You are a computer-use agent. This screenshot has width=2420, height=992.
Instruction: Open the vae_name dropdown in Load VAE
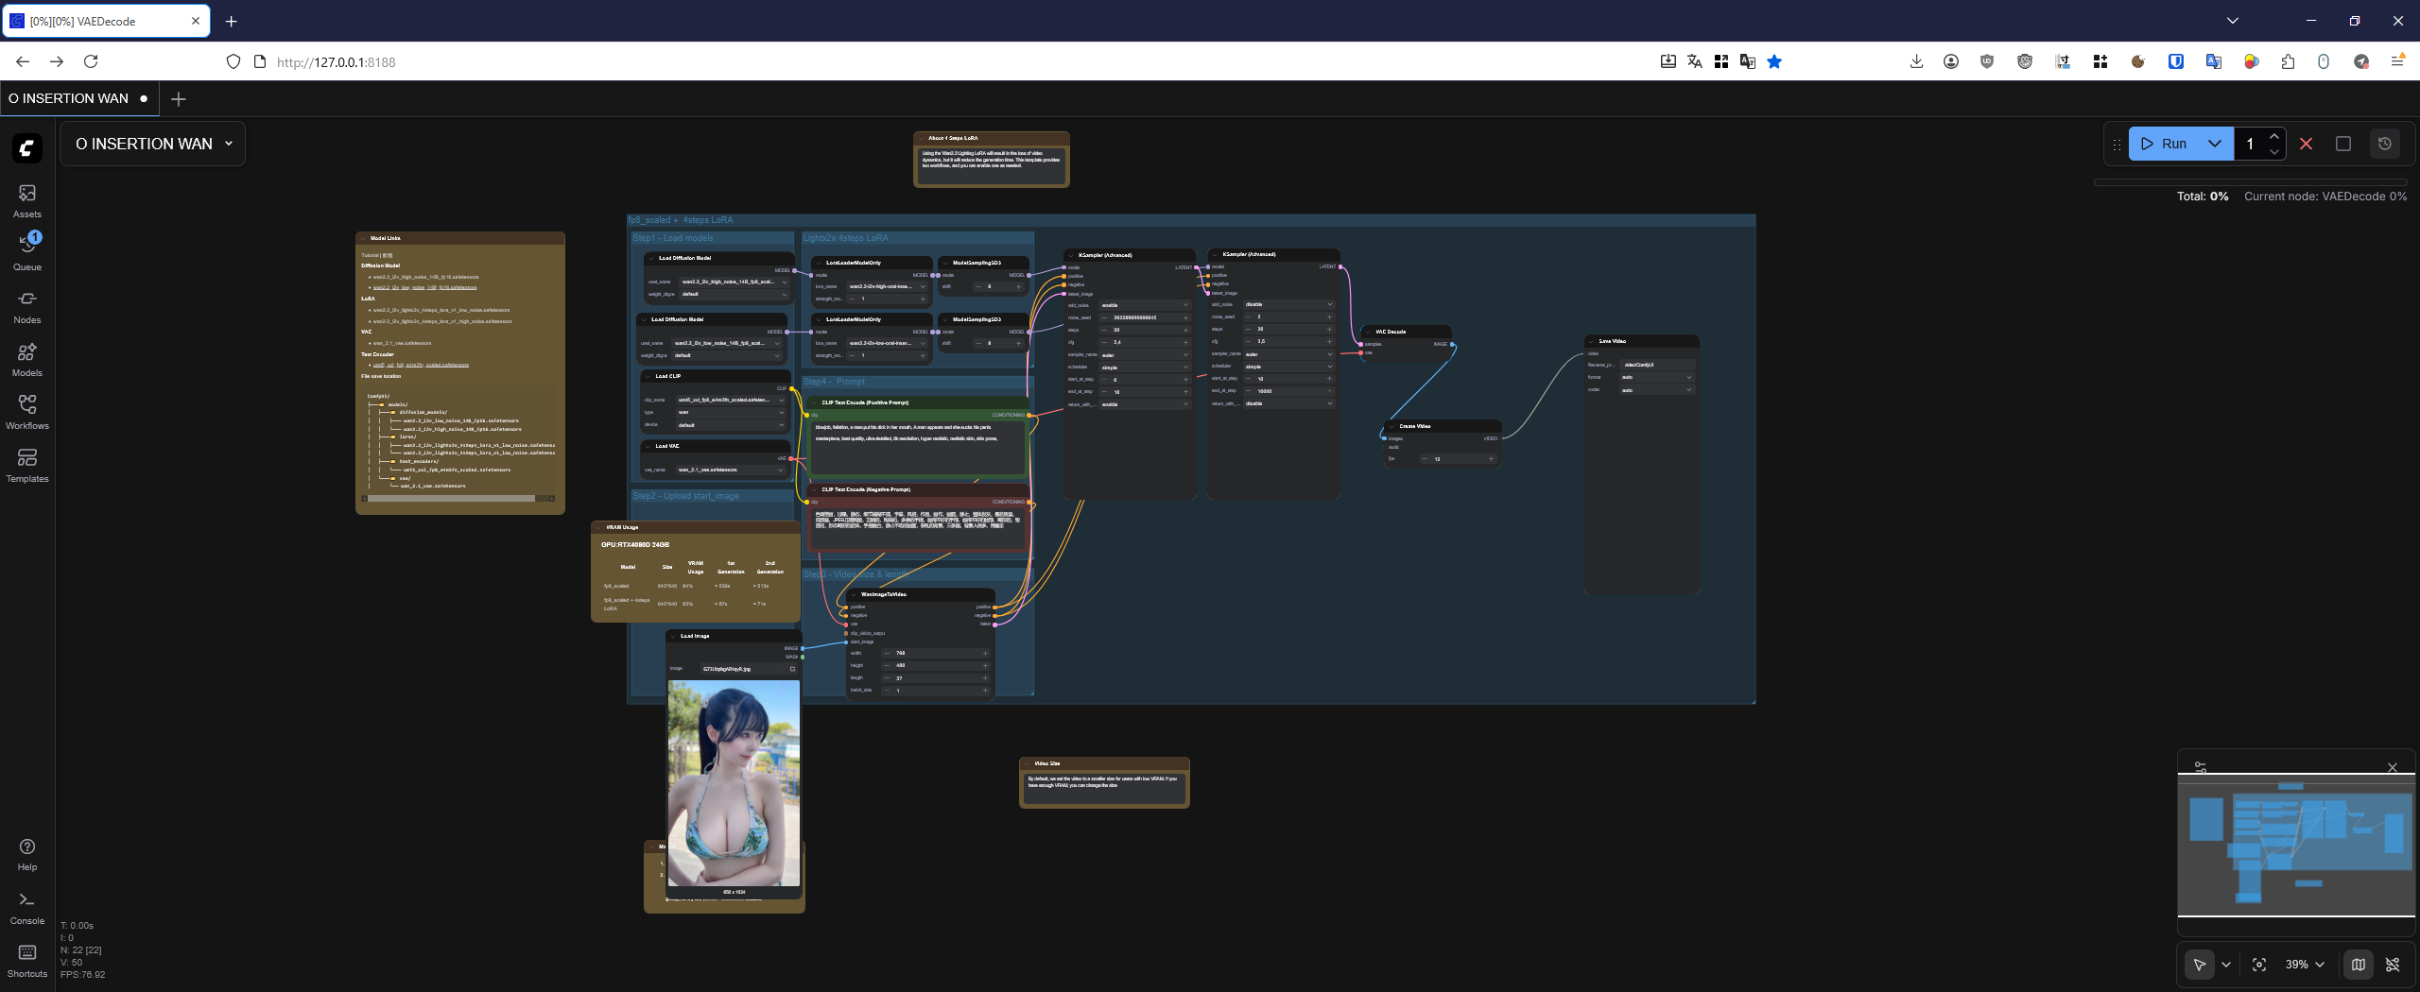(x=730, y=470)
